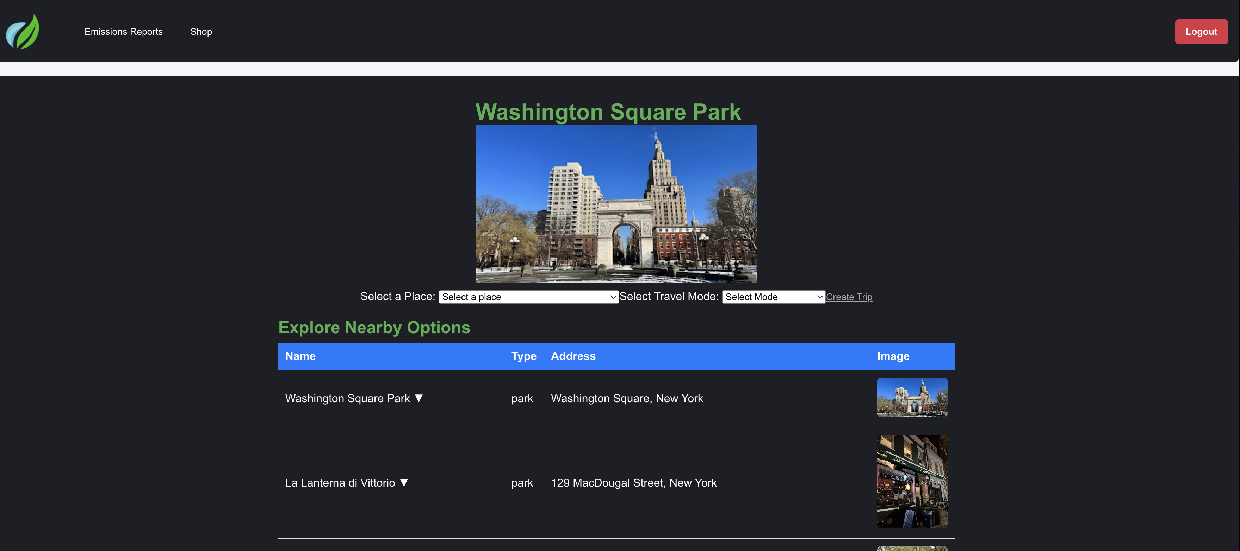This screenshot has height=551, width=1240.
Task: Go to the Shop page
Action: tap(201, 32)
